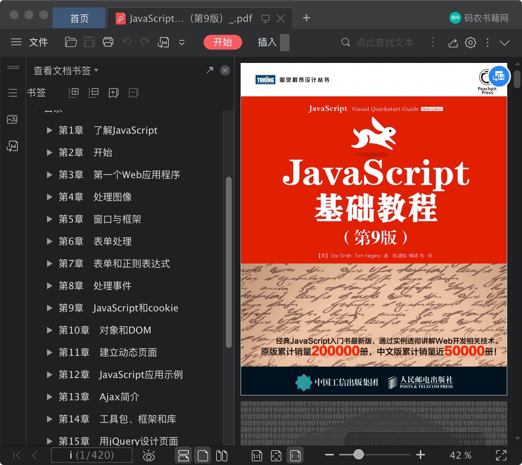Open the 文件 menu

39,42
